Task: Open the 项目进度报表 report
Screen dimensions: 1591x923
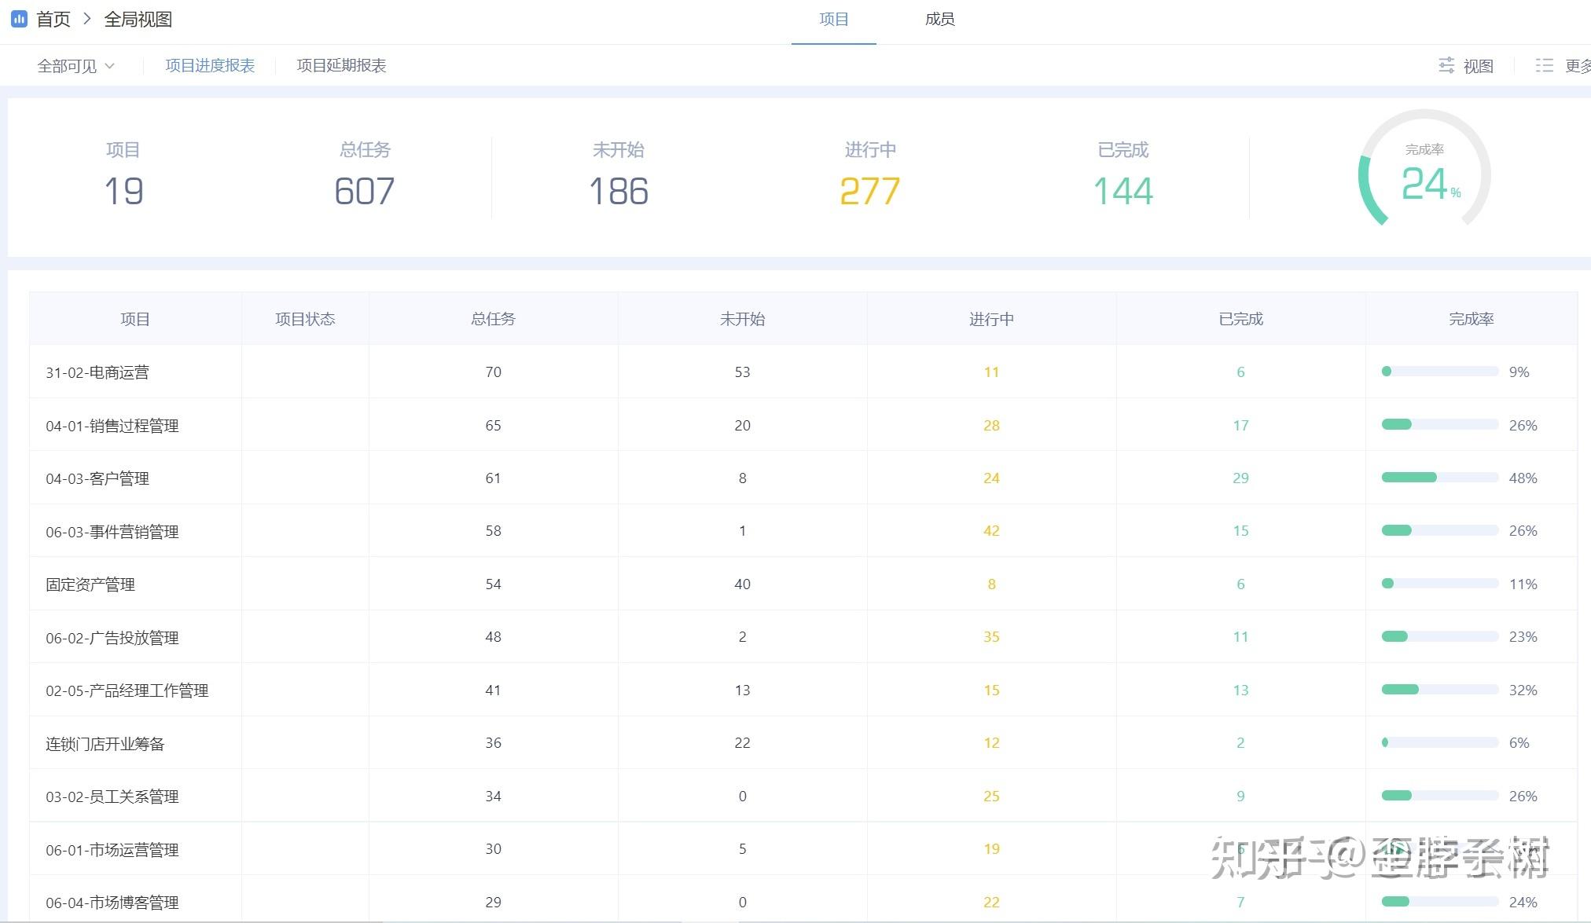Action: [210, 65]
